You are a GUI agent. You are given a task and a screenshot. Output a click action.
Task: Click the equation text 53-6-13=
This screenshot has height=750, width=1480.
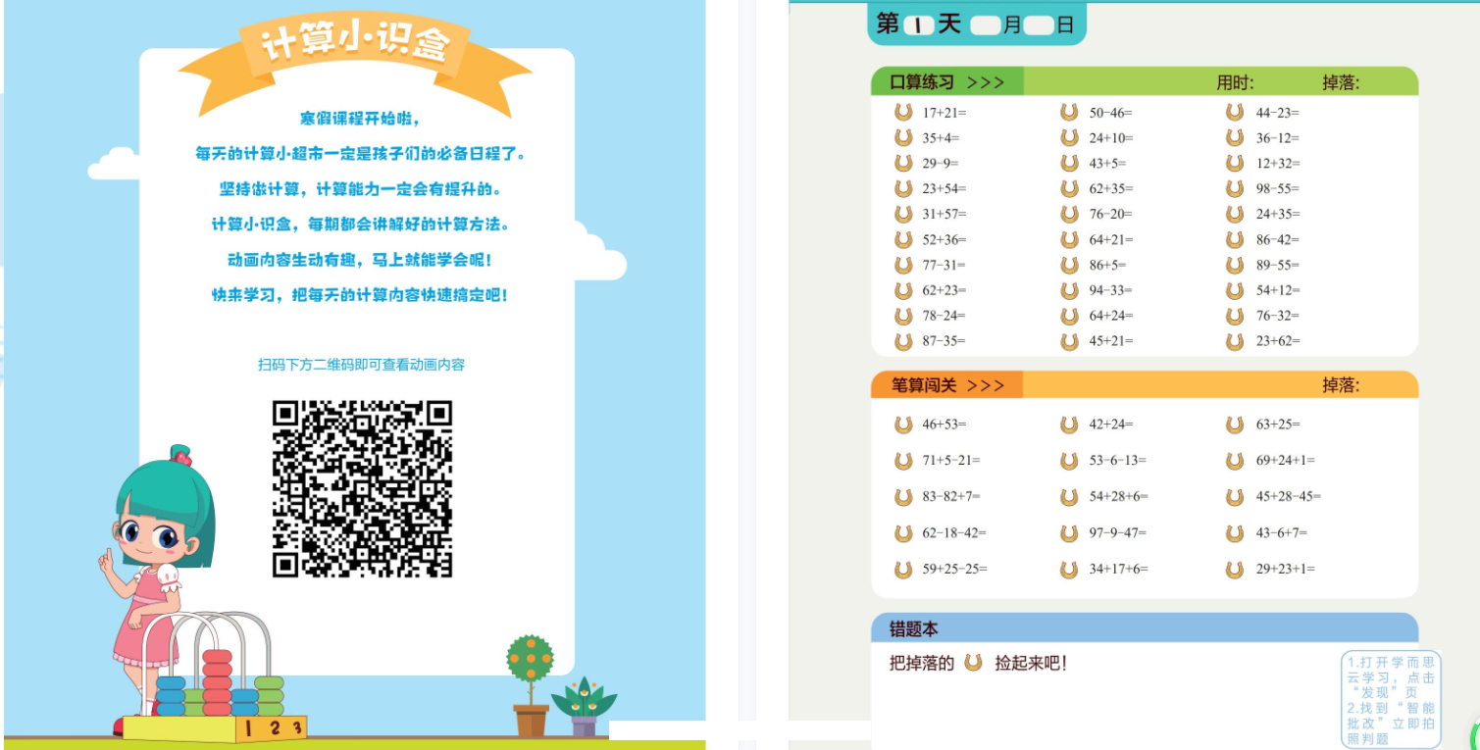(x=1118, y=460)
